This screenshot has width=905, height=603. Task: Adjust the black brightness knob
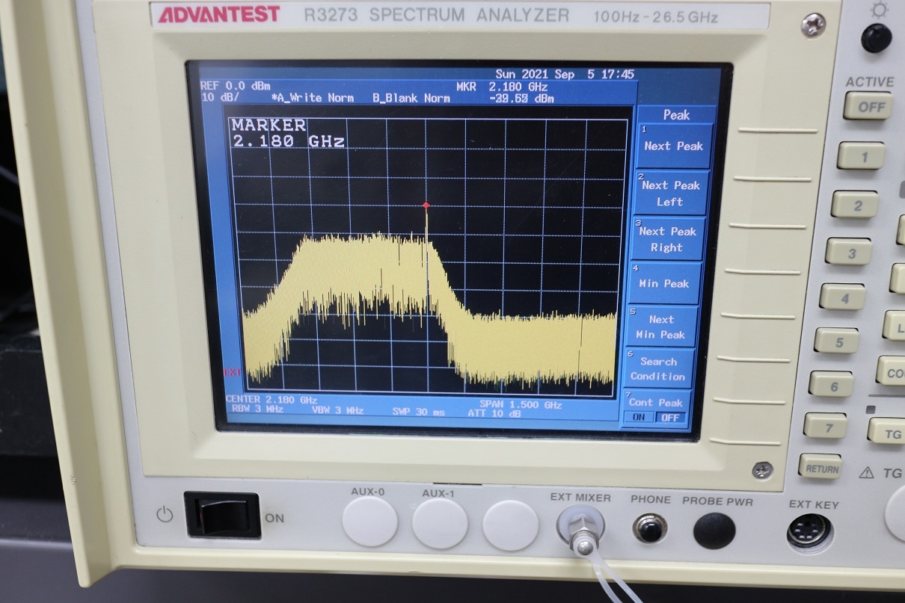click(x=876, y=38)
